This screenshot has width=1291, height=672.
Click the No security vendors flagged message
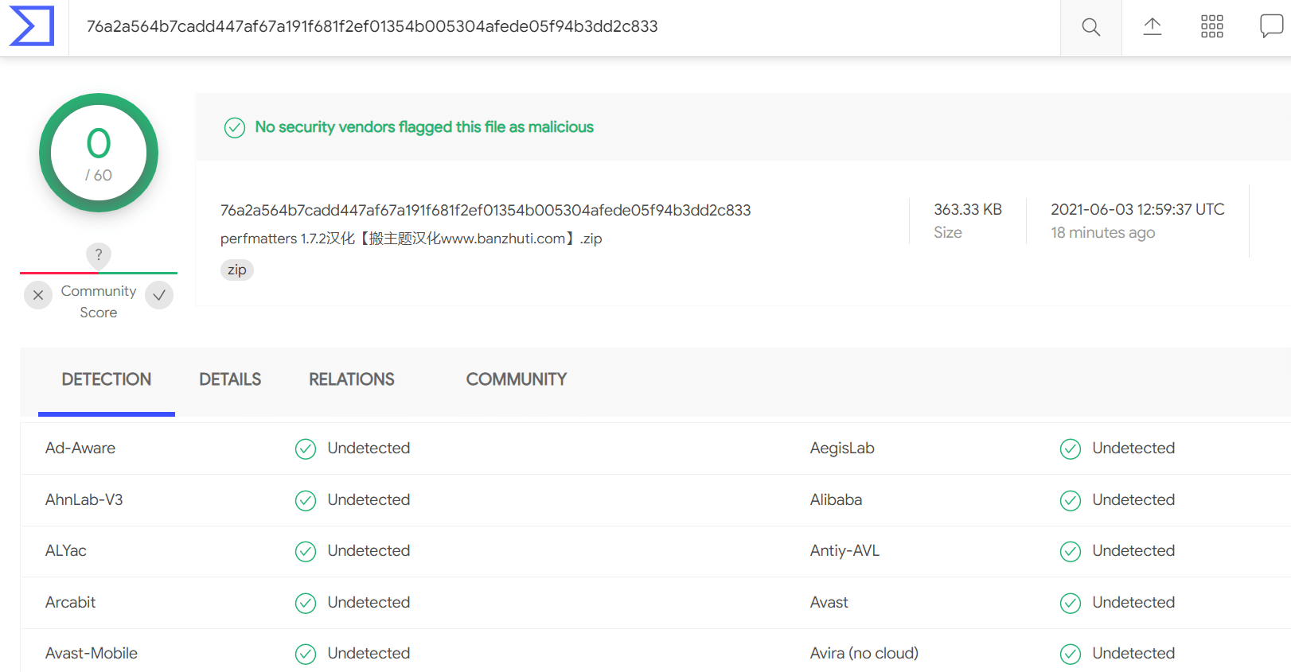tap(424, 127)
